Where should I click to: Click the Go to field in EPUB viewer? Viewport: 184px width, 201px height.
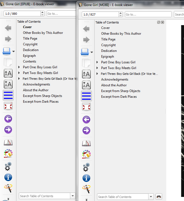62,14
